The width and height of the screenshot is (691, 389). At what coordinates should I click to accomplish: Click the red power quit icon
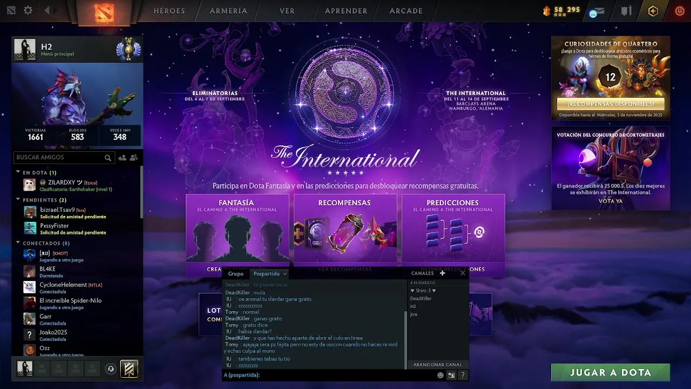tap(680, 10)
